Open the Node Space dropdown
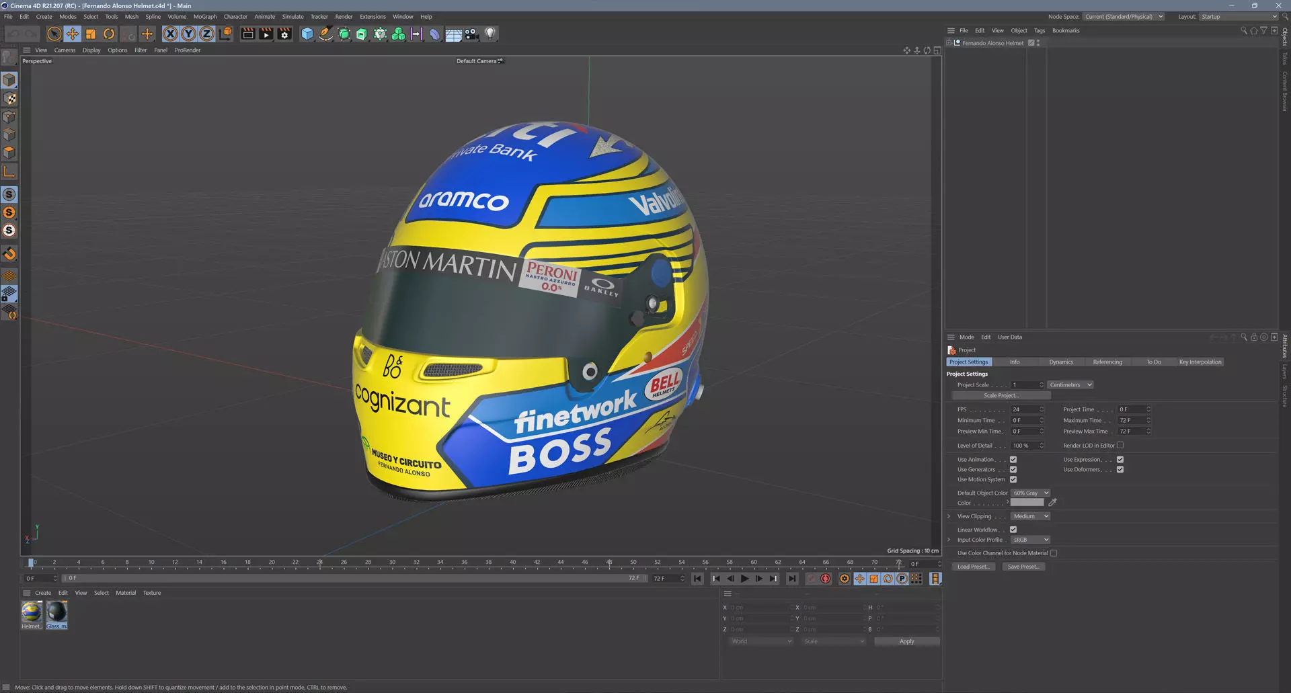 tap(1124, 17)
